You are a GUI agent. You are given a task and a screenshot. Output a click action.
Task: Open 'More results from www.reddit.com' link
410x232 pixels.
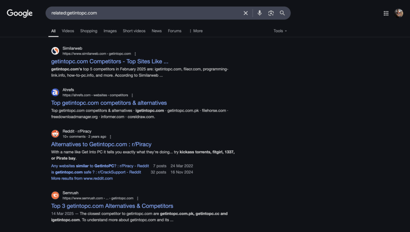(x=82, y=178)
